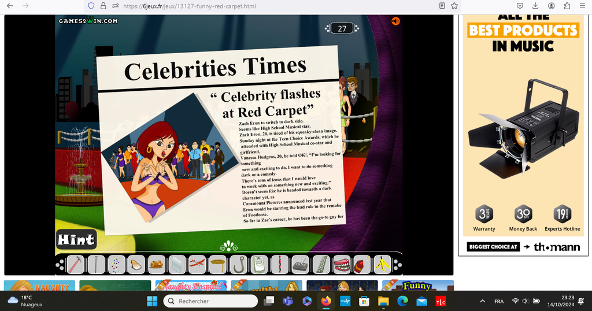Click the Hint button
This screenshot has width=592, height=311.
(x=76, y=239)
